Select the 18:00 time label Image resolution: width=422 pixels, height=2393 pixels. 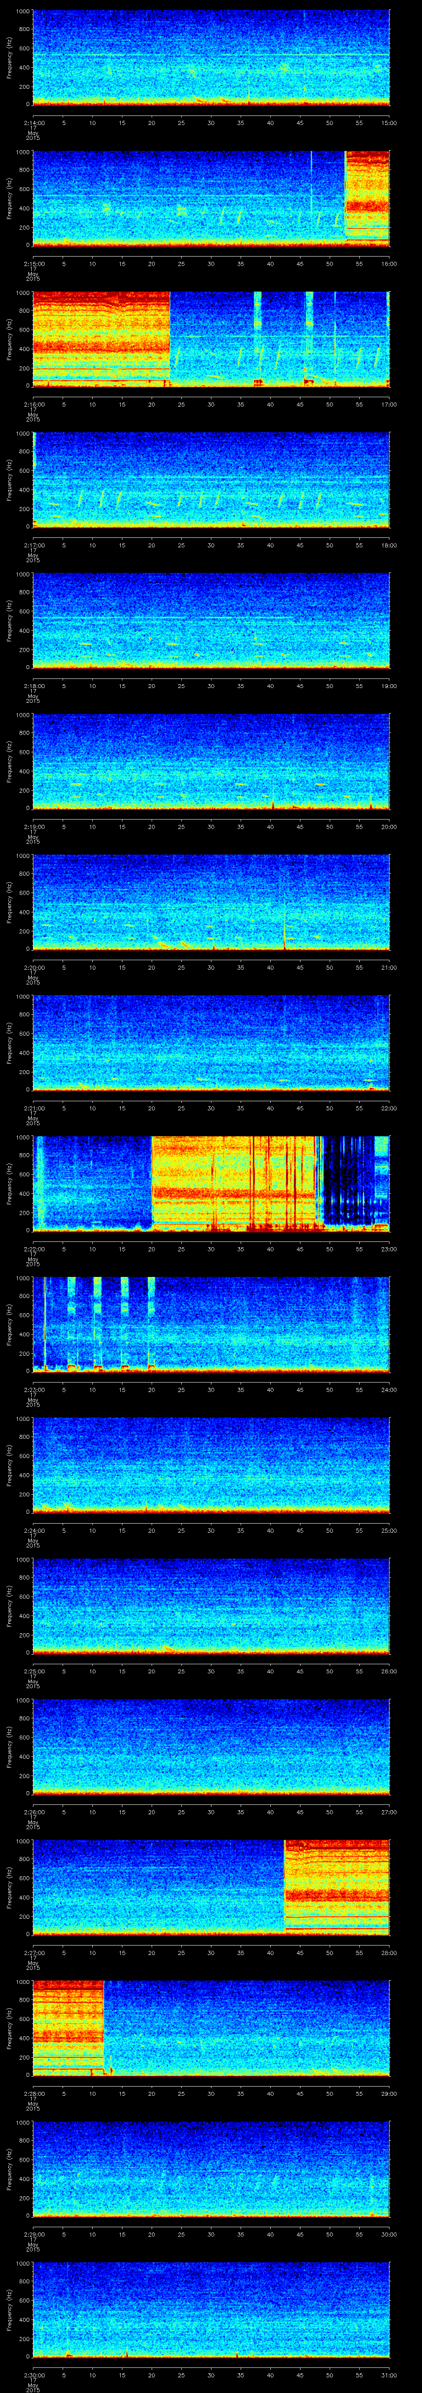(389, 545)
